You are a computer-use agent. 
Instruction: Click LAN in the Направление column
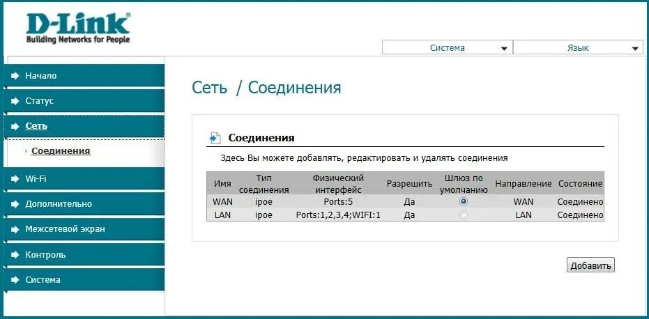tap(524, 215)
